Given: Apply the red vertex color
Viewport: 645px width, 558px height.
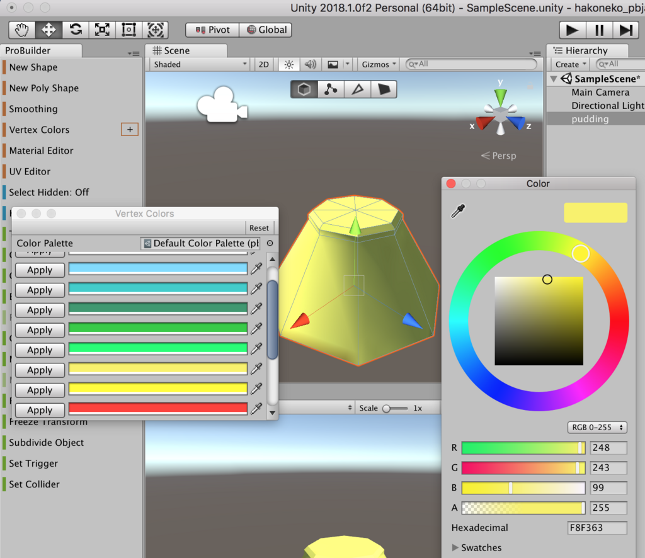Looking at the screenshot, I should point(40,410).
